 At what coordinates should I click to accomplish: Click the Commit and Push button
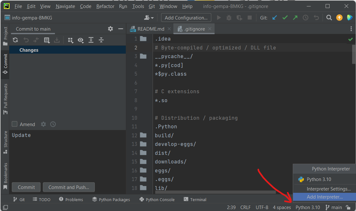coord(69,187)
